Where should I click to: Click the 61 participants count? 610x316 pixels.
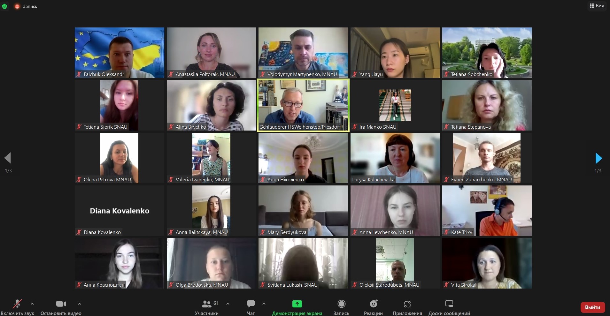click(216, 303)
